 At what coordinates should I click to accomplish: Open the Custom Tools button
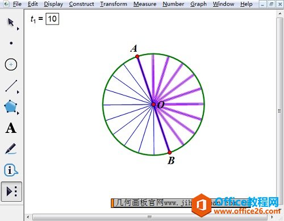[11, 191]
